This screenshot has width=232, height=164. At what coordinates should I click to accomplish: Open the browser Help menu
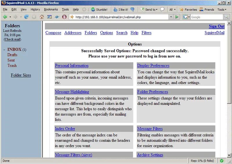pos(76,10)
